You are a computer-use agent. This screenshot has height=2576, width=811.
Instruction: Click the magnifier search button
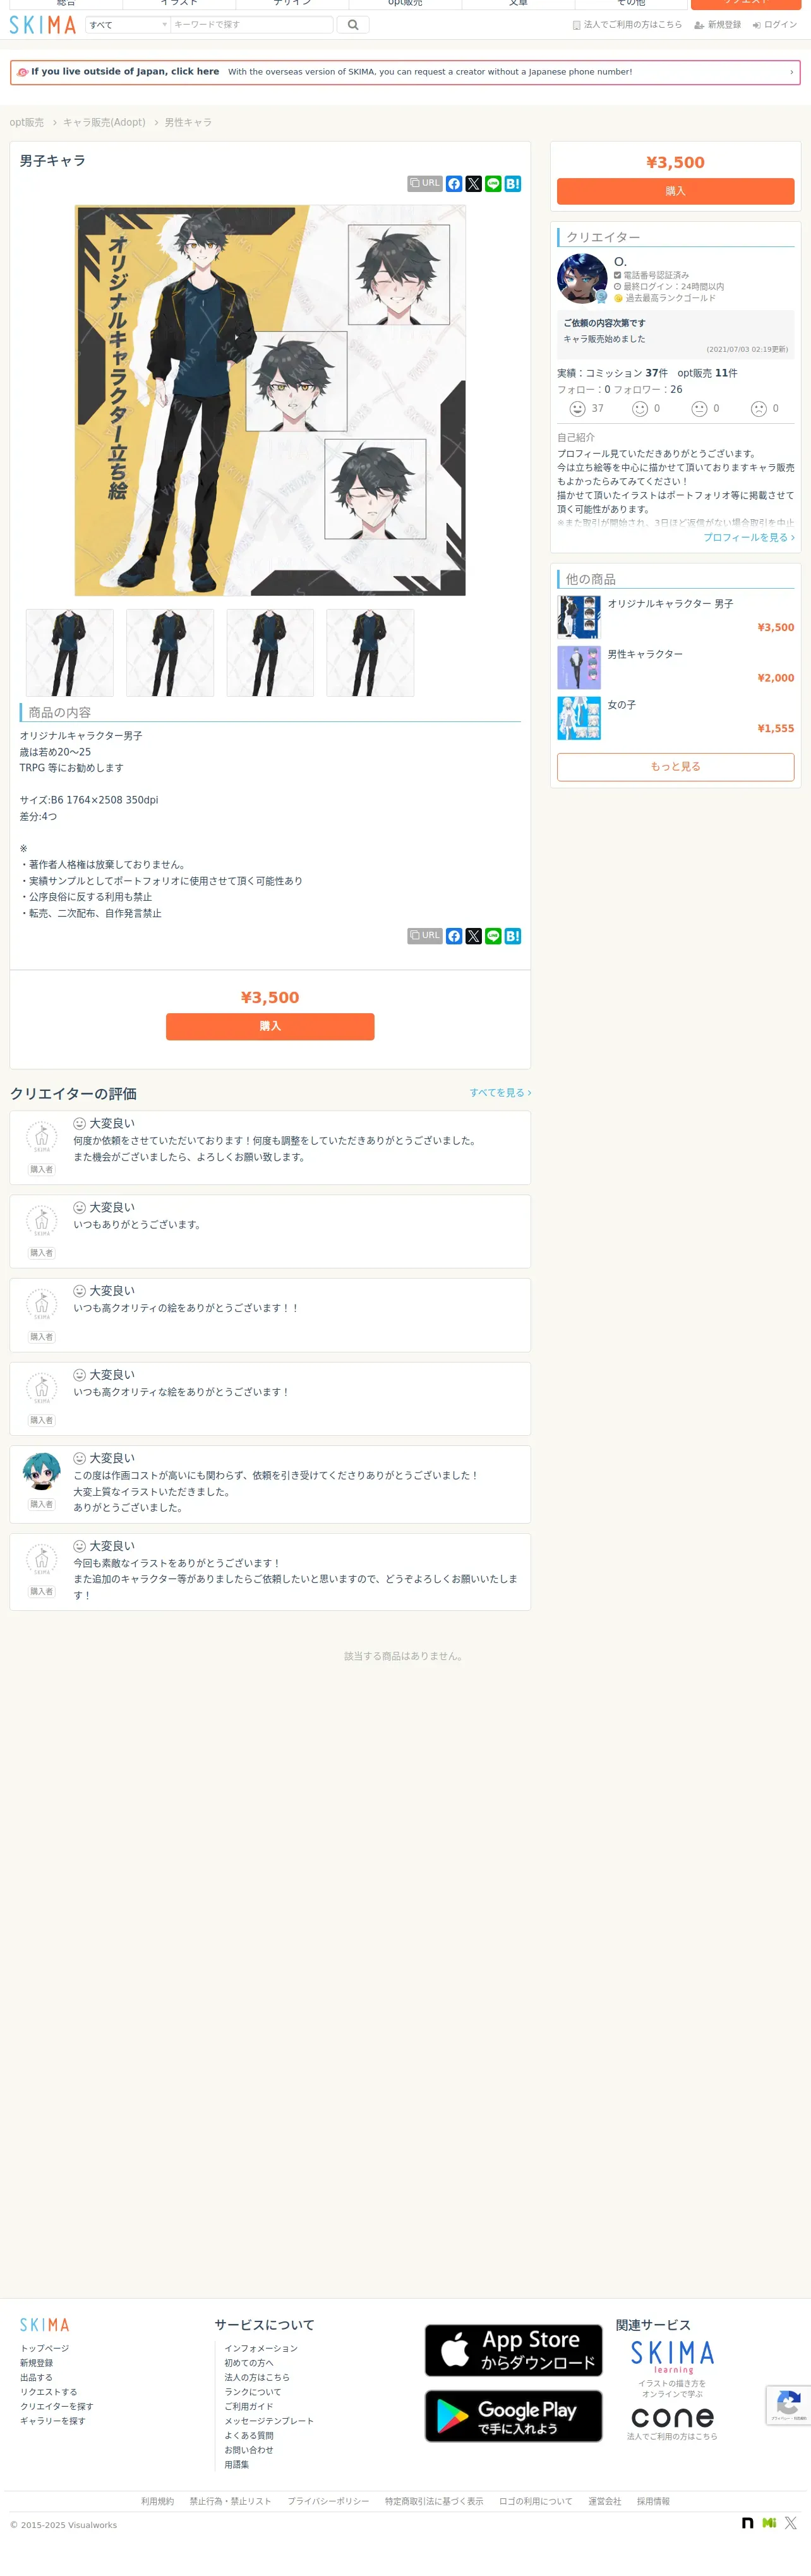click(353, 25)
